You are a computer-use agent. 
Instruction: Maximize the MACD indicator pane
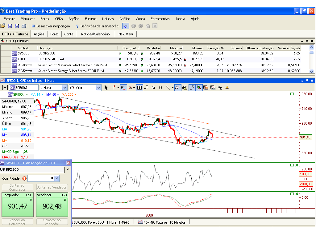tap(292, 194)
